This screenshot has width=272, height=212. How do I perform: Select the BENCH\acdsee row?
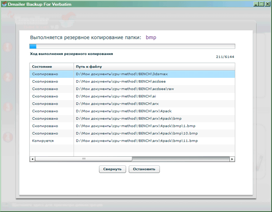pos(132,81)
